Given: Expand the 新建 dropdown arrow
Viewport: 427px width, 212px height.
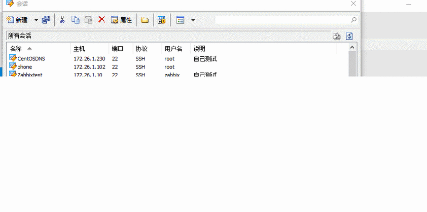Looking at the screenshot, I should click(x=36, y=20).
